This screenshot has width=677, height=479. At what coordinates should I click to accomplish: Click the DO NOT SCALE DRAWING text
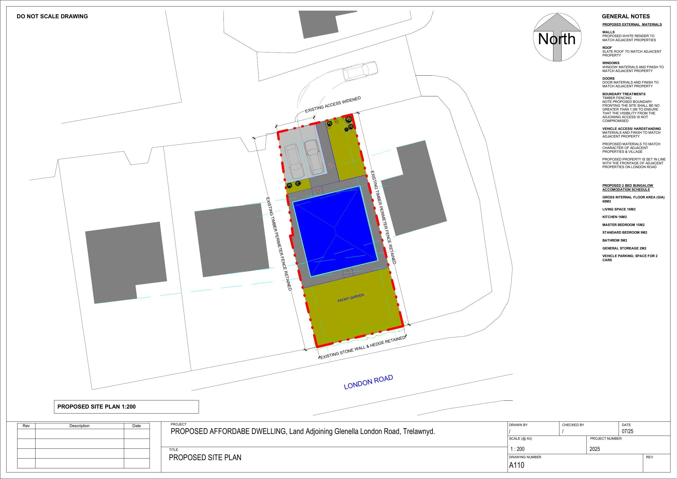(x=52, y=17)
